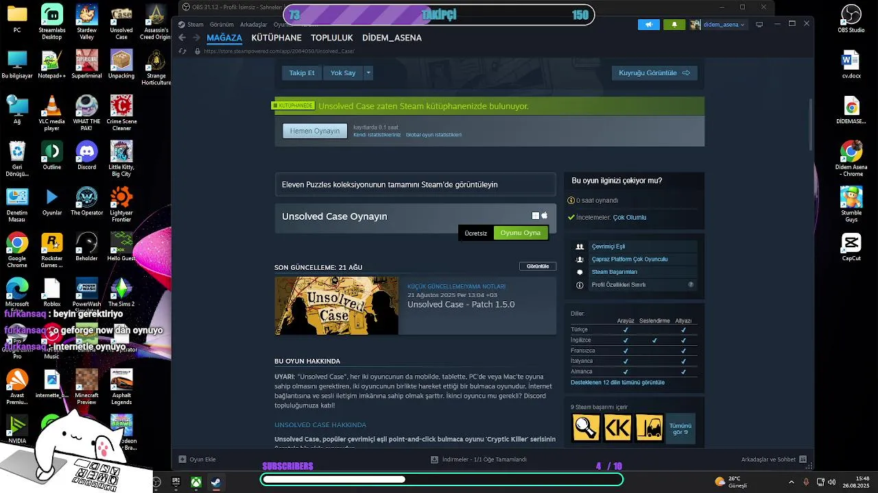Switch Steam to Big Picture mode icon
Screen dimensions: 878x493
(x=759, y=25)
